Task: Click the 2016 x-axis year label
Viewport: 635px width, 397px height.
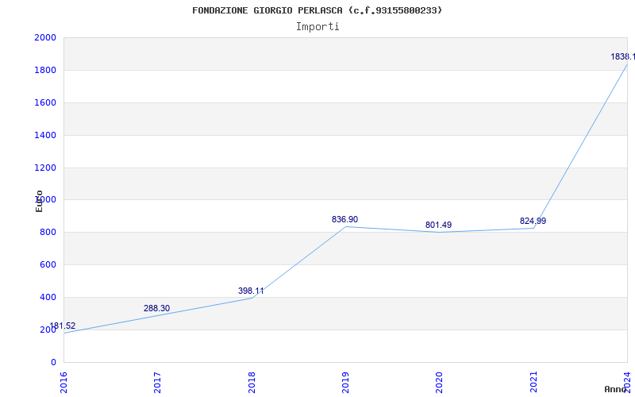Action: (x=63, y=382)
